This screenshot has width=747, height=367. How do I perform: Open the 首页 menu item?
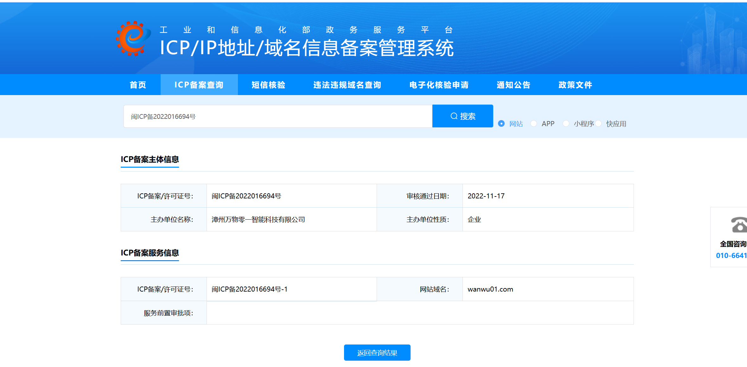click(138, 85)
